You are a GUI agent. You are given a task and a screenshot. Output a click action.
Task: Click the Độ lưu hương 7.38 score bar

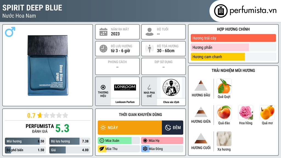70,141
